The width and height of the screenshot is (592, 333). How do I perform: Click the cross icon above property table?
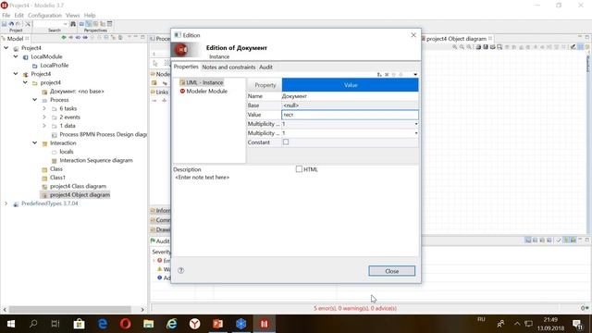tap(387, 75)
